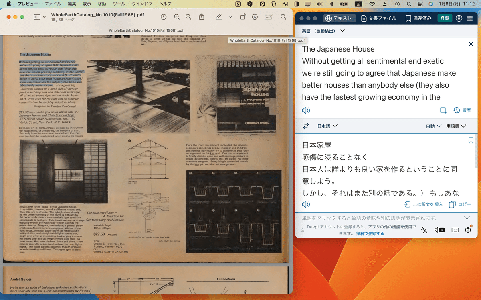
Task: Play audio of the English source text
Action: (306, 110)
